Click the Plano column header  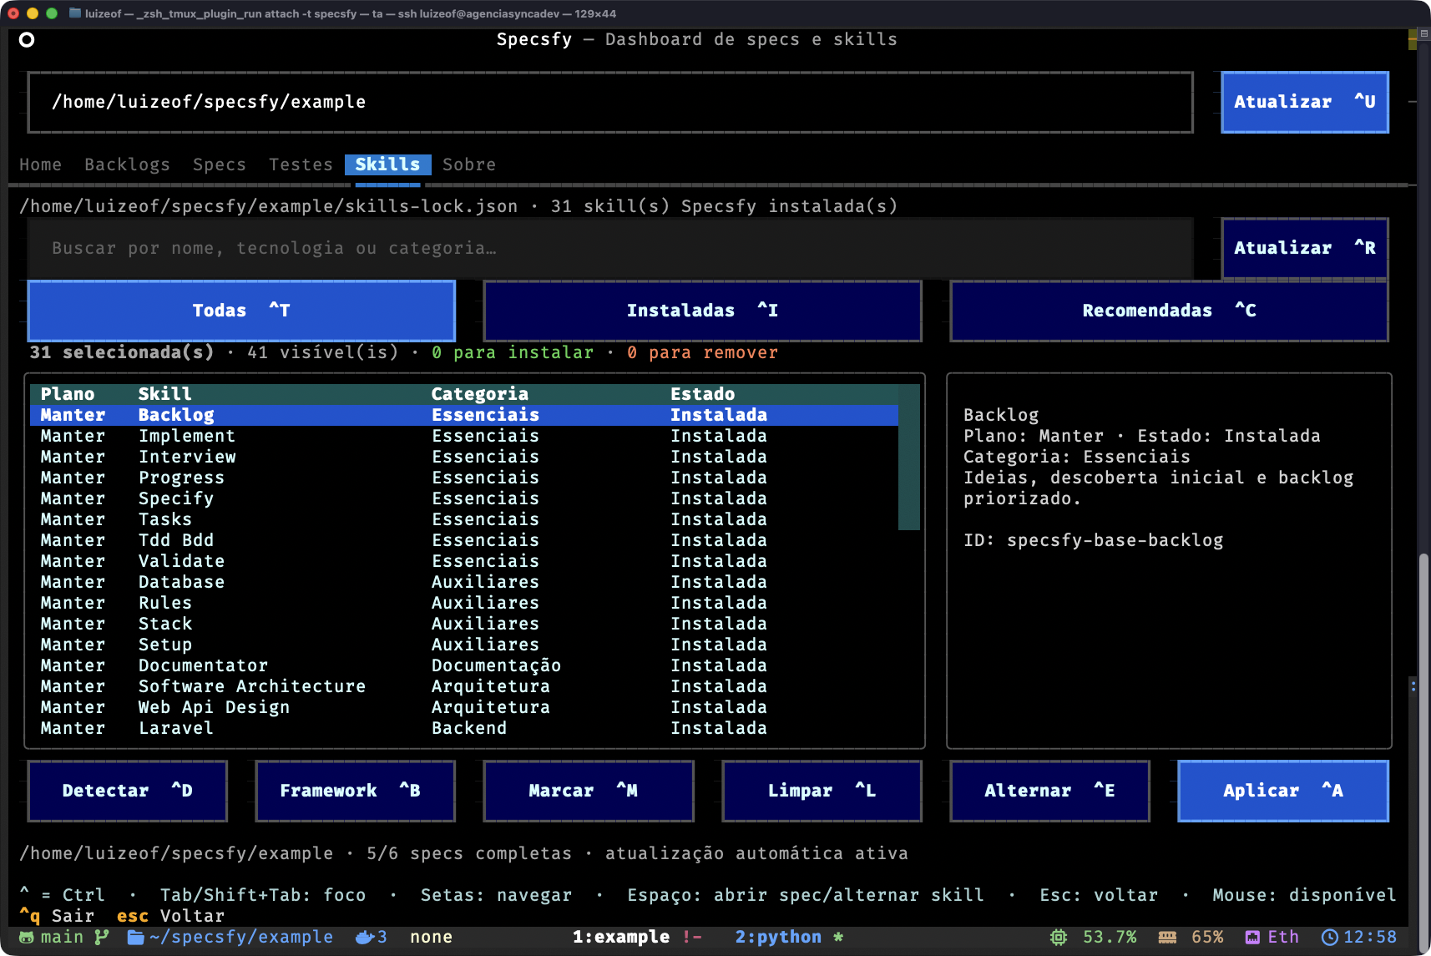click(x=68, y=394)
